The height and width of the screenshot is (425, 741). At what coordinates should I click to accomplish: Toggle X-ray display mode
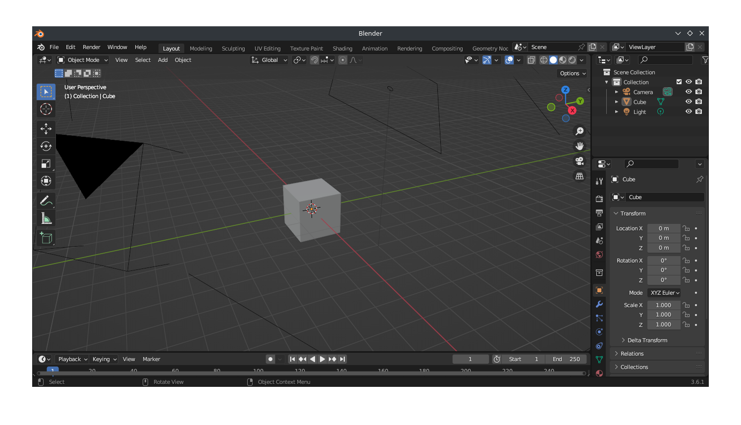pos(531,60)
